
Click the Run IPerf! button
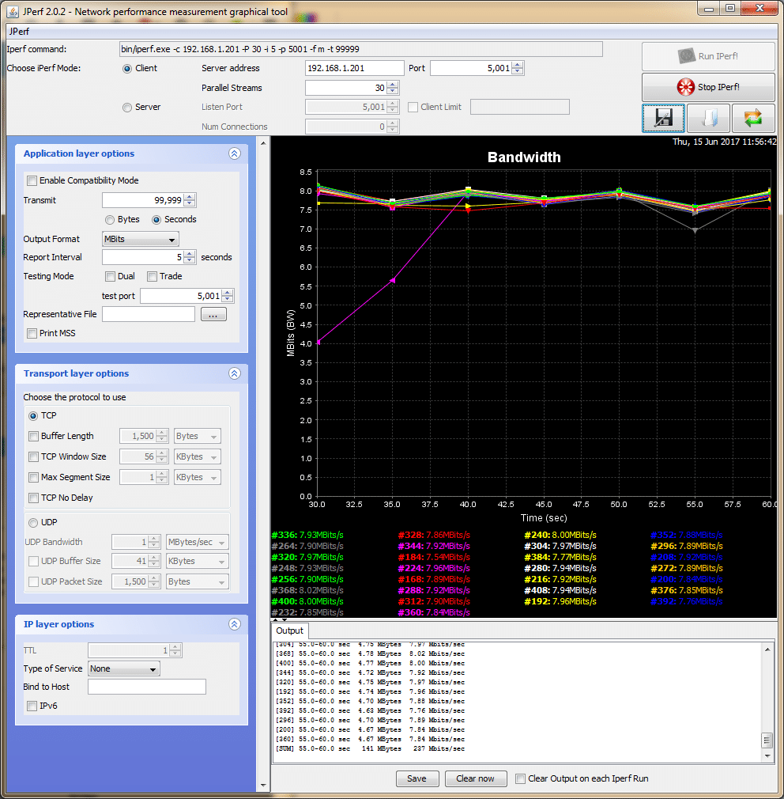707,55
